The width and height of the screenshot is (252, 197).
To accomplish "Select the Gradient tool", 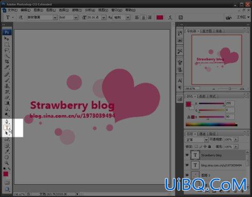I will point(7,103).
